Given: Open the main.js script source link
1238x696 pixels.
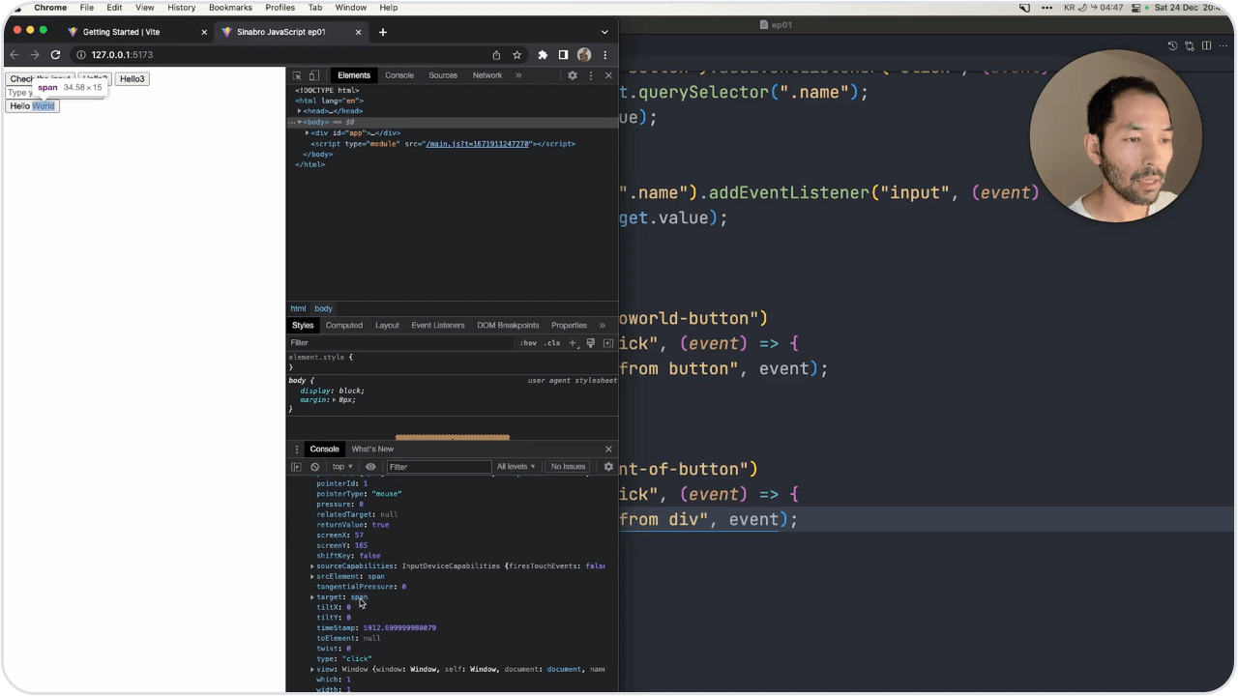Looking at the screenshot, I should (x=477, y=144).
